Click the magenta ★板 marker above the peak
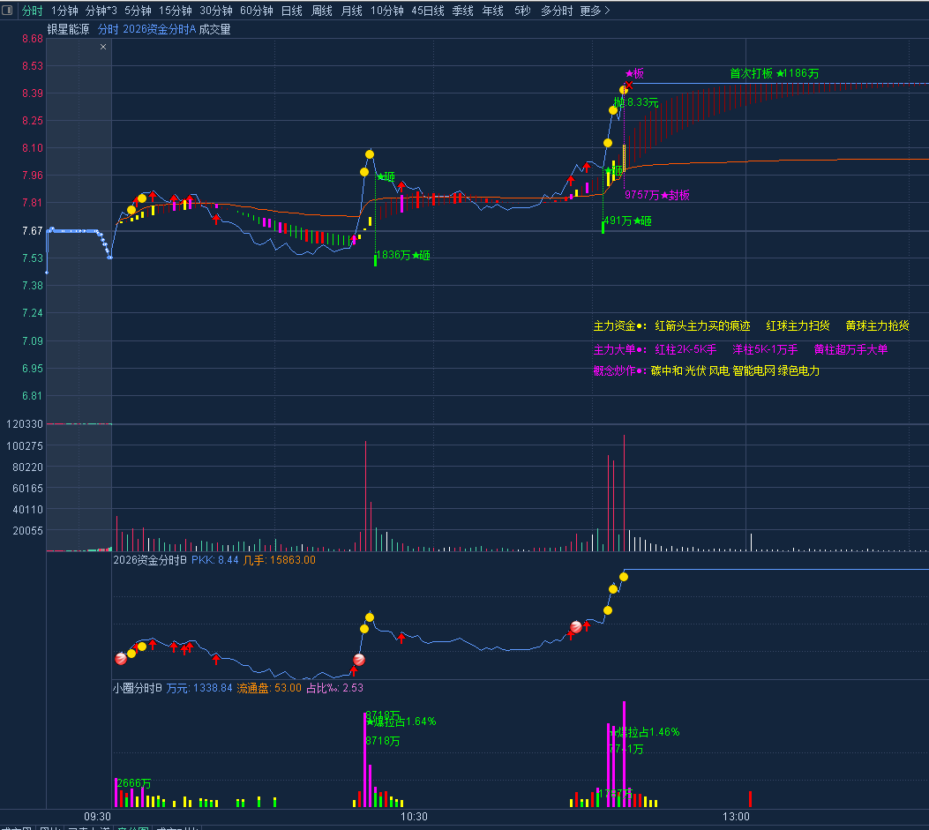The height and width of the screenshot is (830, 929). [635, 73]
